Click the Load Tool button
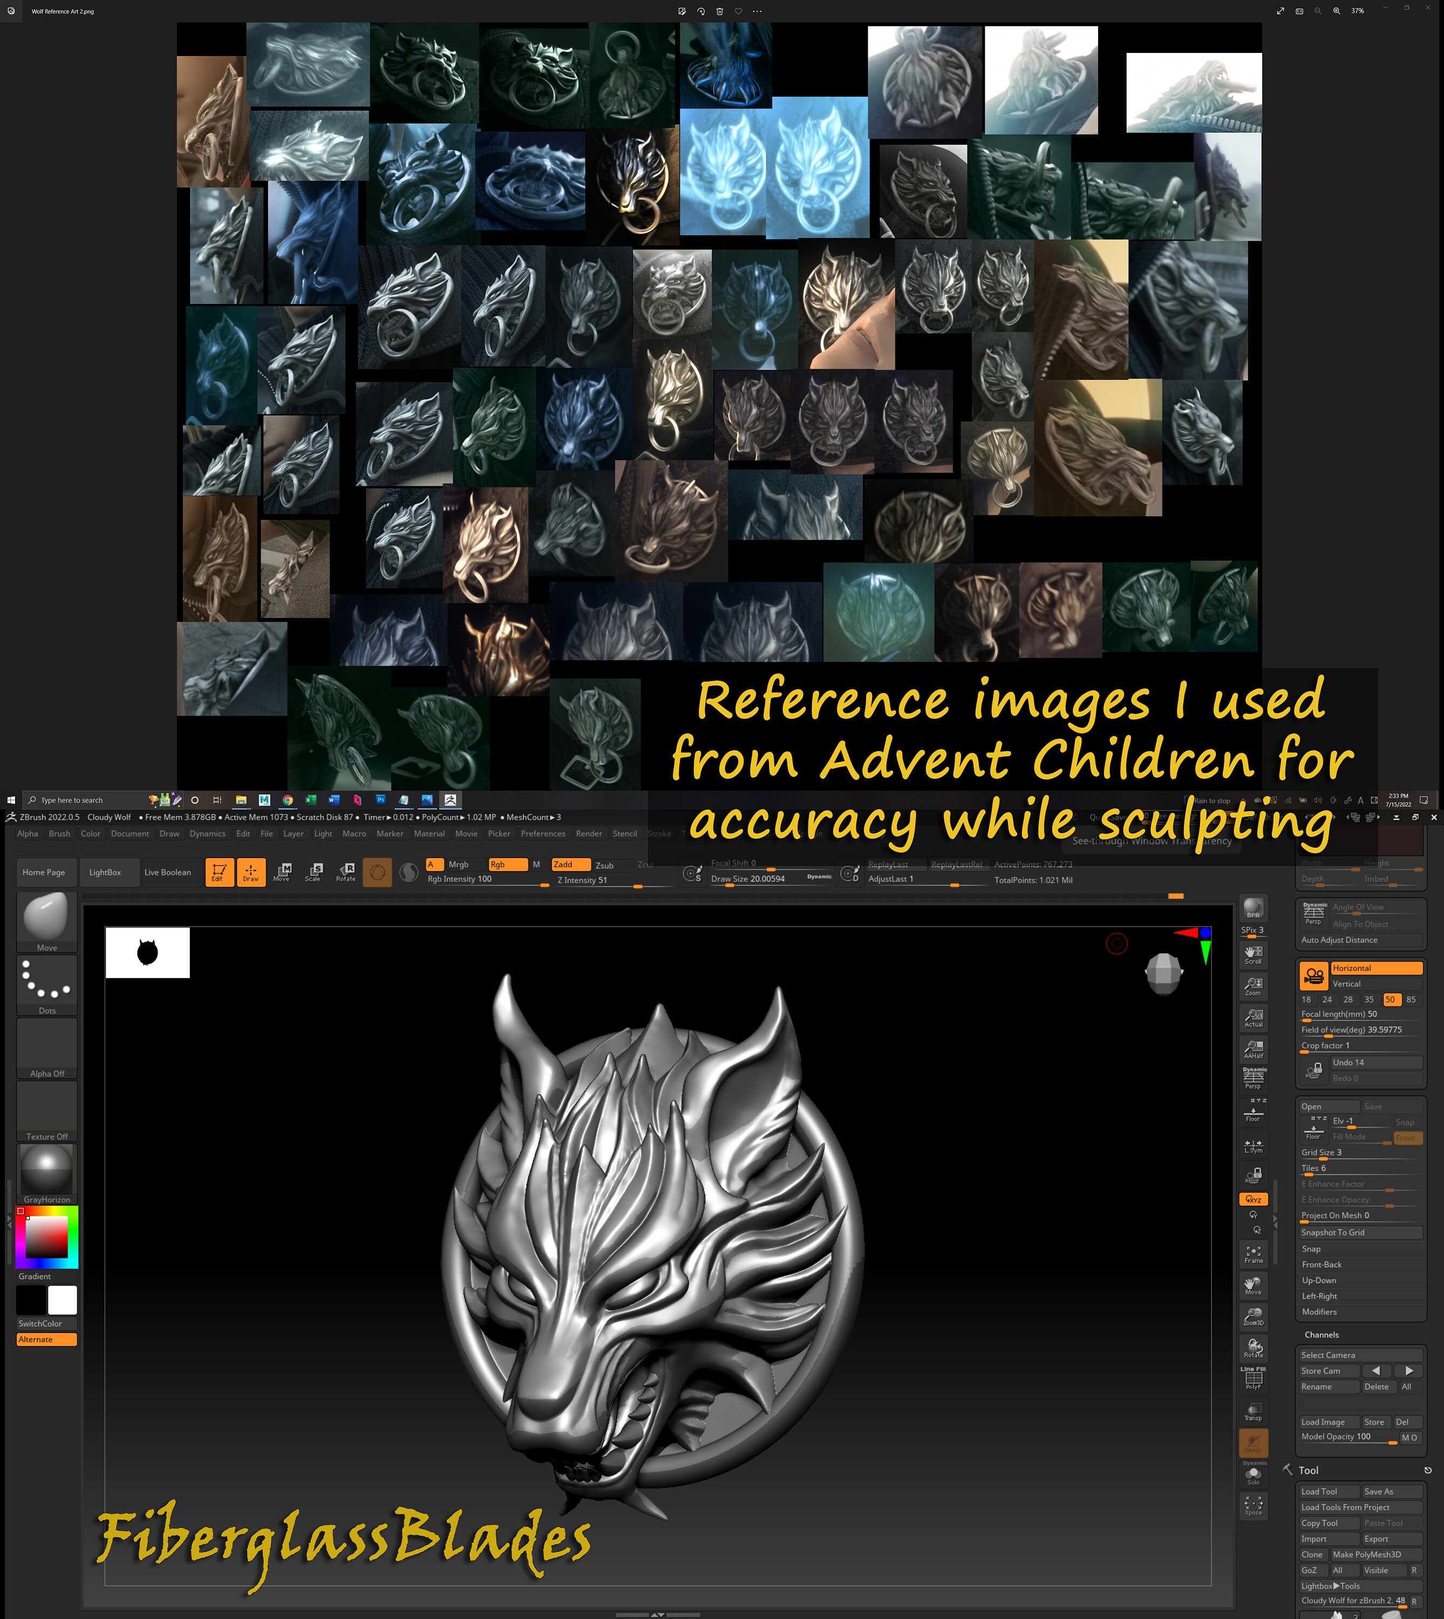The image size is (1444, 1619). tap(1329, 1492)
